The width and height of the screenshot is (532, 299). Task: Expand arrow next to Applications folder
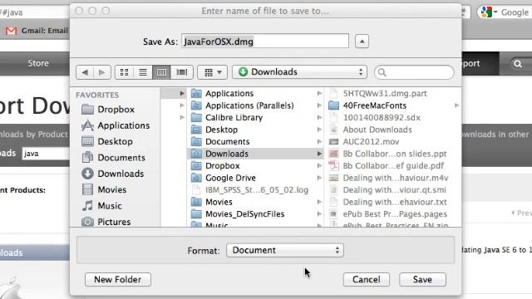tap(319, 93)
